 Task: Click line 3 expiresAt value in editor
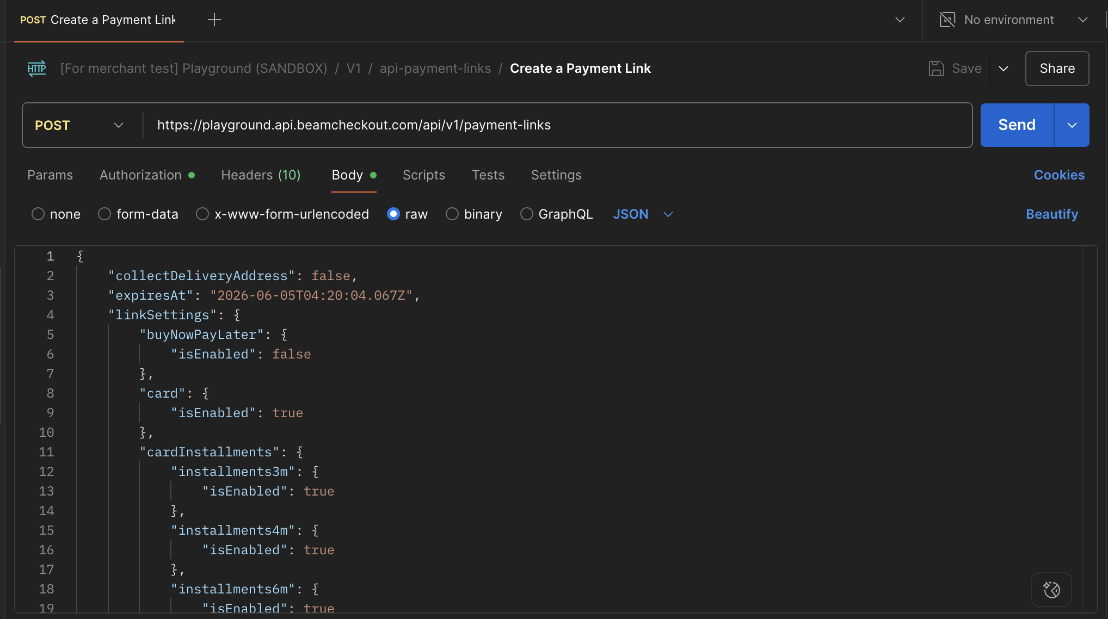pyautogui.click(x=311, y=295)
